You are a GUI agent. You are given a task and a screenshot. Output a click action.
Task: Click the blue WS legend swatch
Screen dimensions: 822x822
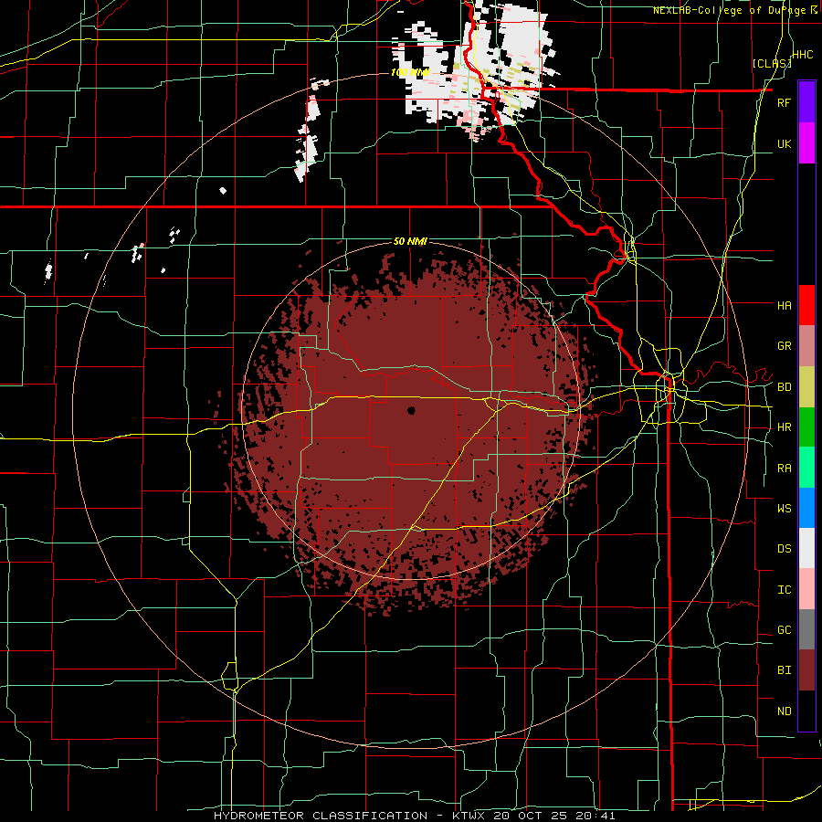tap(806, 508)
